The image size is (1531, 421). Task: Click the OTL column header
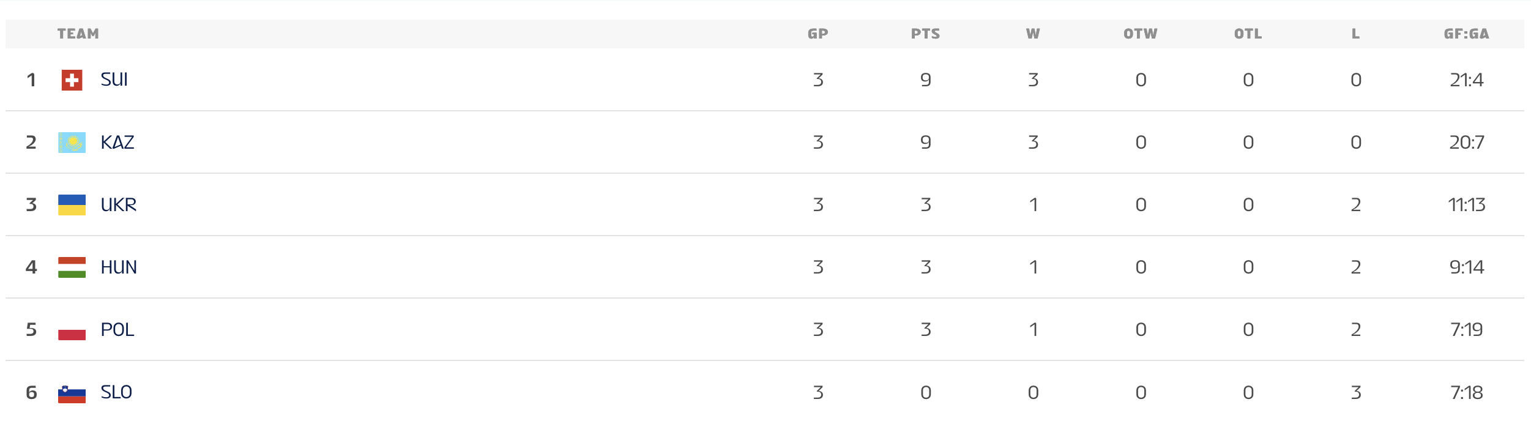[1248, 34]
